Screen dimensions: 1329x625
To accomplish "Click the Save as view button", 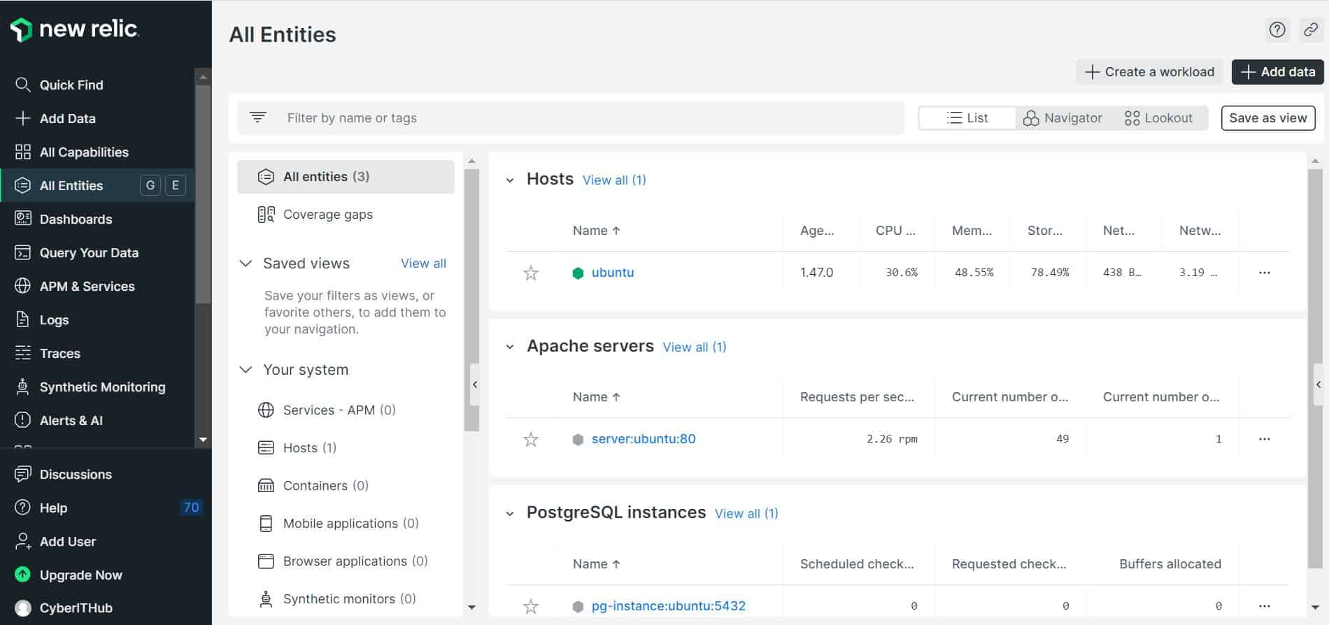I will pyautogui.click(x=1268, y=118).
